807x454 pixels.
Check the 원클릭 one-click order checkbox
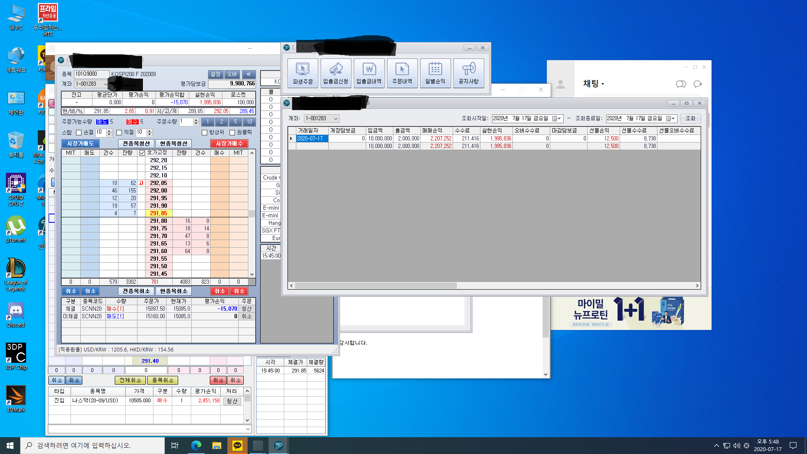[x=232, y=132]
